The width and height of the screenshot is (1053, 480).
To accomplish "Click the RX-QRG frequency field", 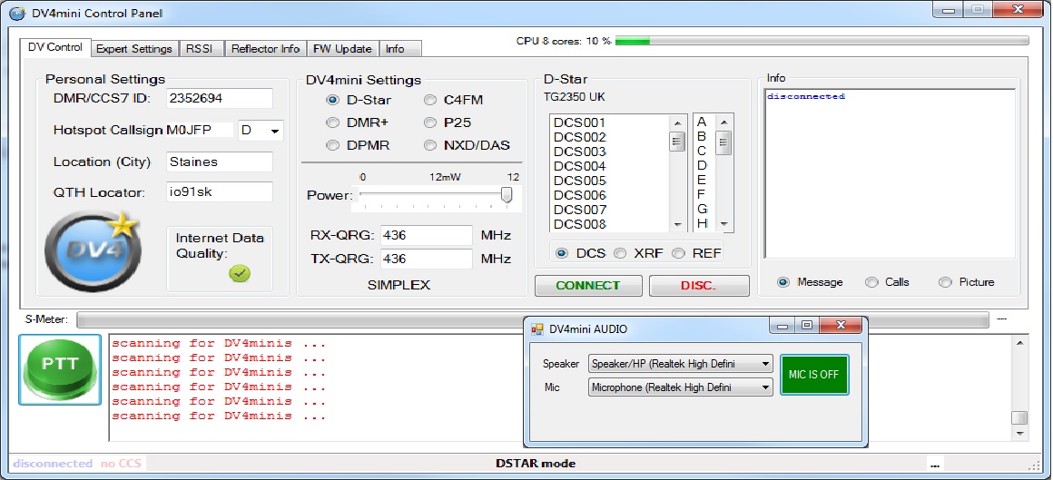I will pyautogui.click(x=428, y=236).
